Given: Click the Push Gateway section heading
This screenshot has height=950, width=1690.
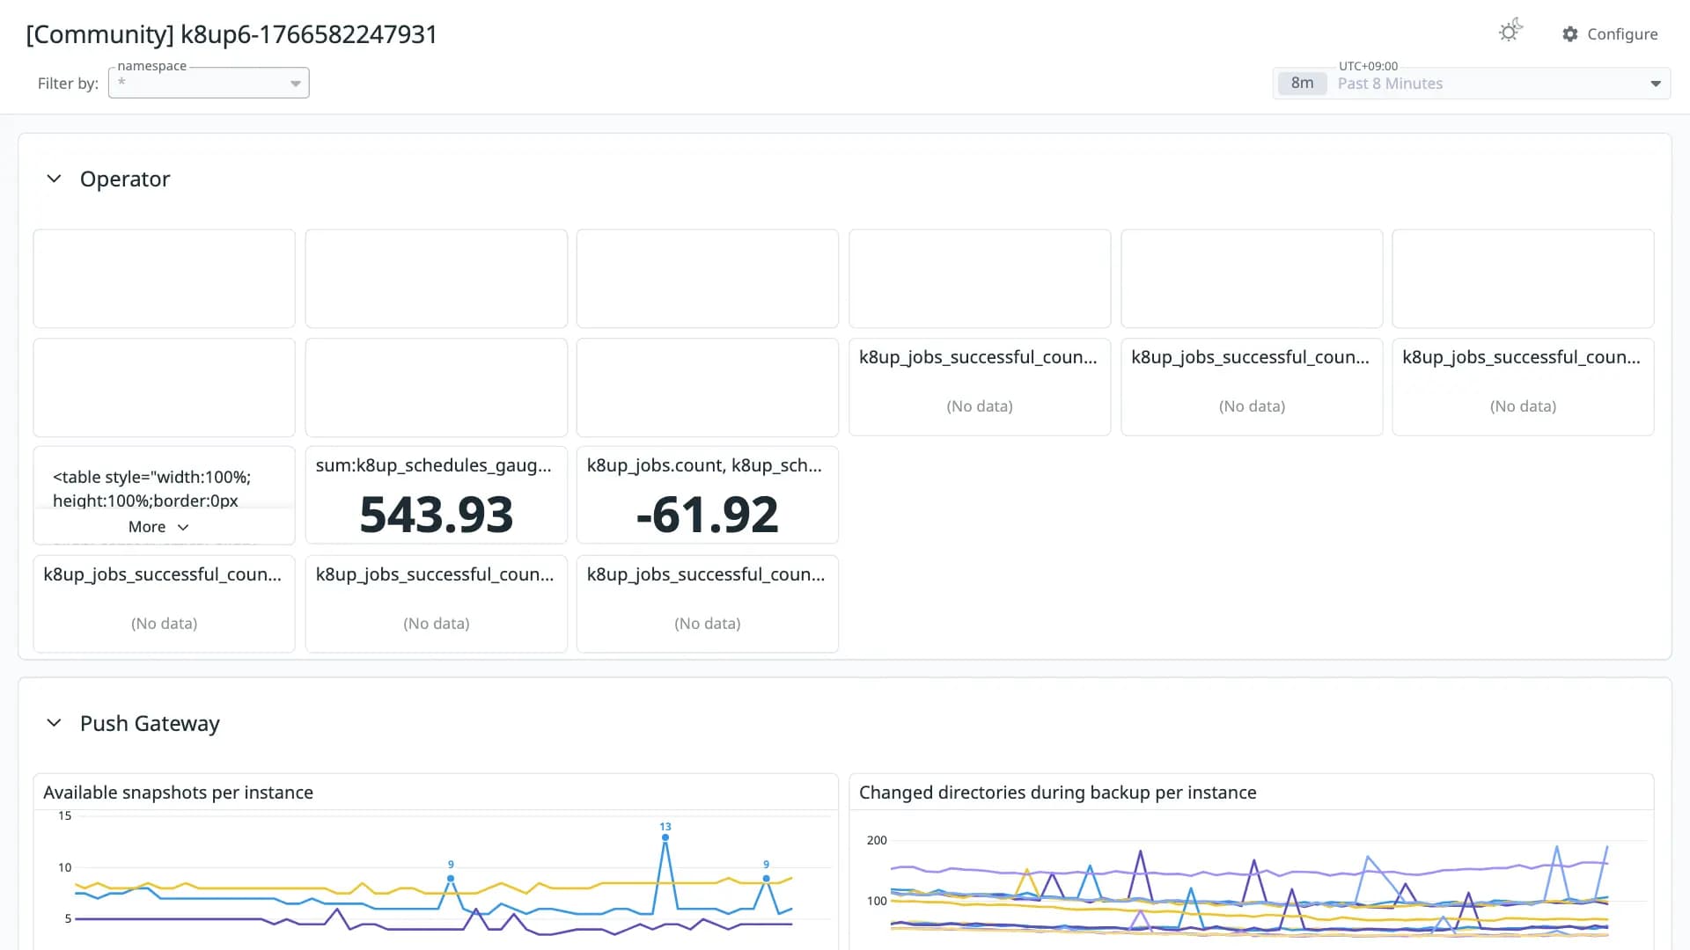Looking at the screenshot, I should pyautogui.click(x=150, y=723).
